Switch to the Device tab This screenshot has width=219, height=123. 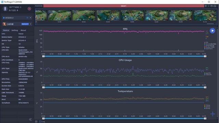(x=6, y=30)
